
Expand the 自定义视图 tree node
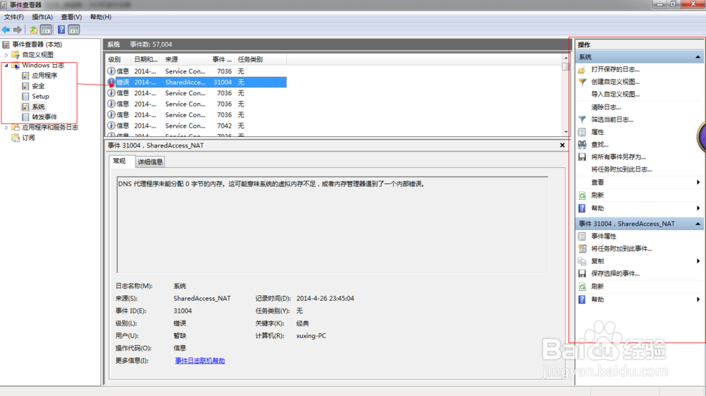[x=6, y=55]
